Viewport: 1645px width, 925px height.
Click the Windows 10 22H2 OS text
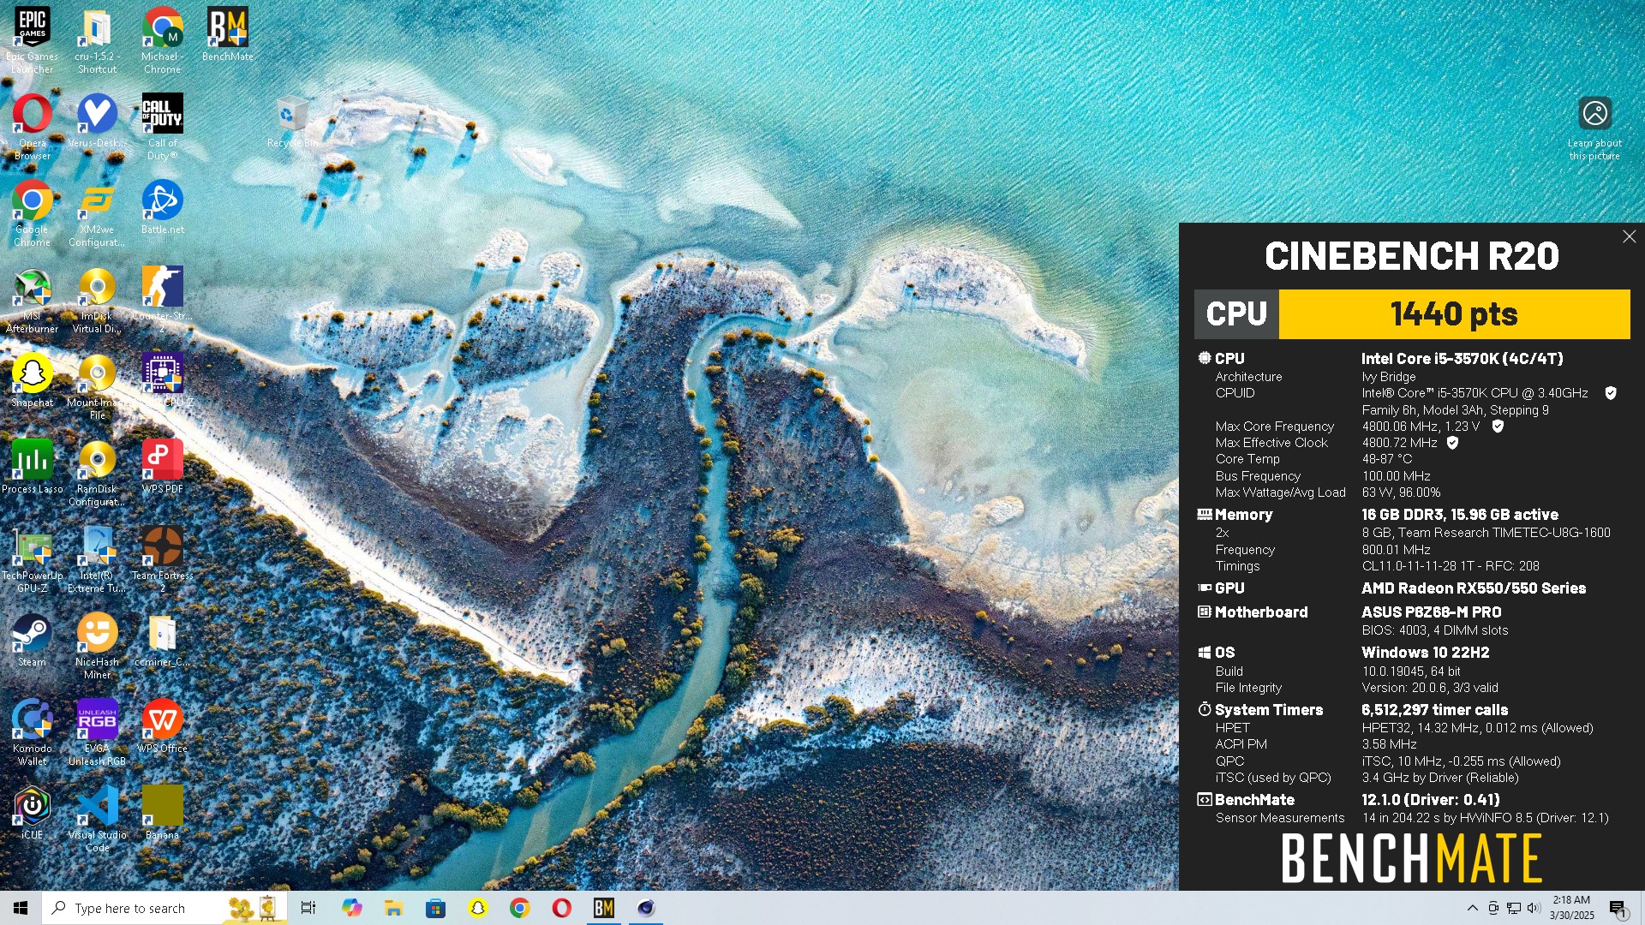1426,653
